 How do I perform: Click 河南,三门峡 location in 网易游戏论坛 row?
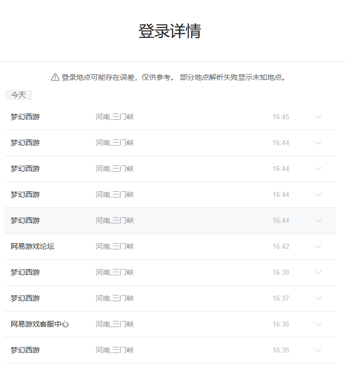tap(115, 246)
